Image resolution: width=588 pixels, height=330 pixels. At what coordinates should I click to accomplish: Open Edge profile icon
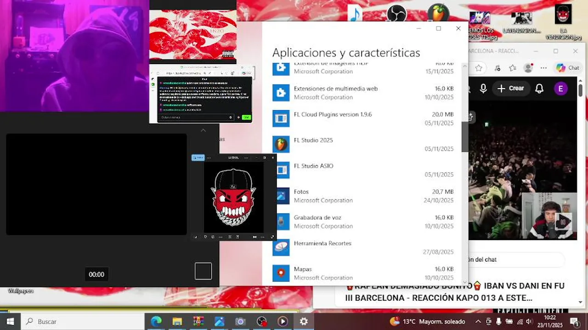(528, 68)
